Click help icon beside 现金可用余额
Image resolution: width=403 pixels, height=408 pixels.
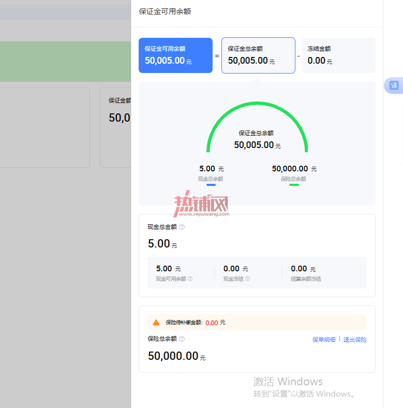[x=190, y=279]
